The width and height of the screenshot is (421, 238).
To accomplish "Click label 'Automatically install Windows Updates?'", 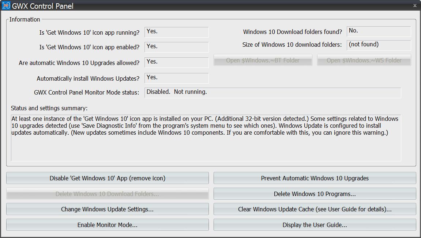I will click(x=88, y=78).
